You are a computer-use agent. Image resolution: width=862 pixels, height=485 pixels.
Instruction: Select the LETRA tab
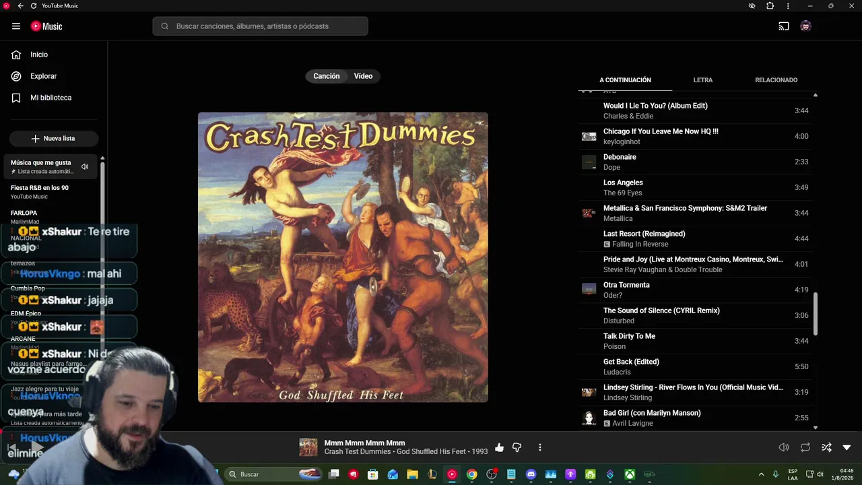(x=703, y=80)
